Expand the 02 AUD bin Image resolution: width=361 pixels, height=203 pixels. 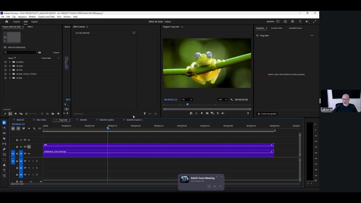tap(10, 66)
